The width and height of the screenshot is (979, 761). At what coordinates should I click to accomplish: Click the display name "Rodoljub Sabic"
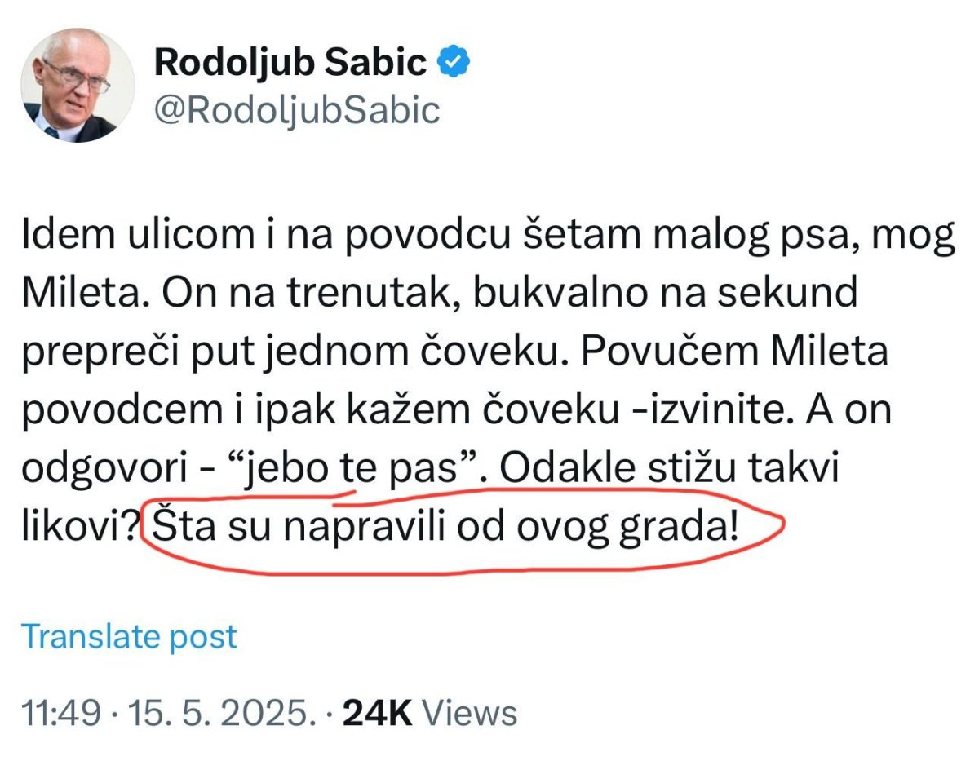coord(290,63)
